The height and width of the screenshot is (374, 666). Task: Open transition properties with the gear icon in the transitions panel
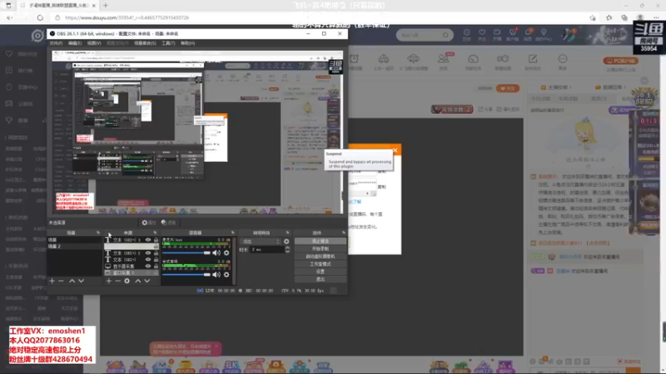pyautogui.click(x=286, y=241)
